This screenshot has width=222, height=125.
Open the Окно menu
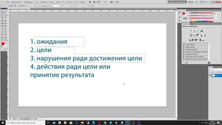76,2
